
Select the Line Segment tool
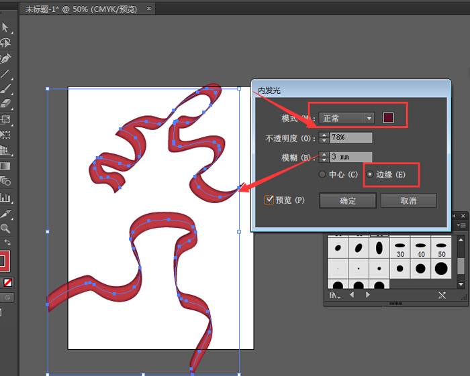(x=5, y=74)
